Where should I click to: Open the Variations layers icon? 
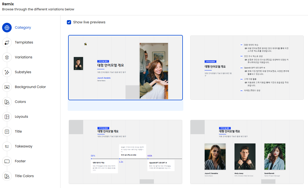7,57
